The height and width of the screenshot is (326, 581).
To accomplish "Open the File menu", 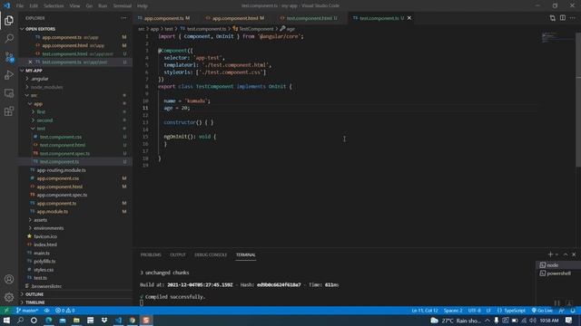I will click(20, 6).
